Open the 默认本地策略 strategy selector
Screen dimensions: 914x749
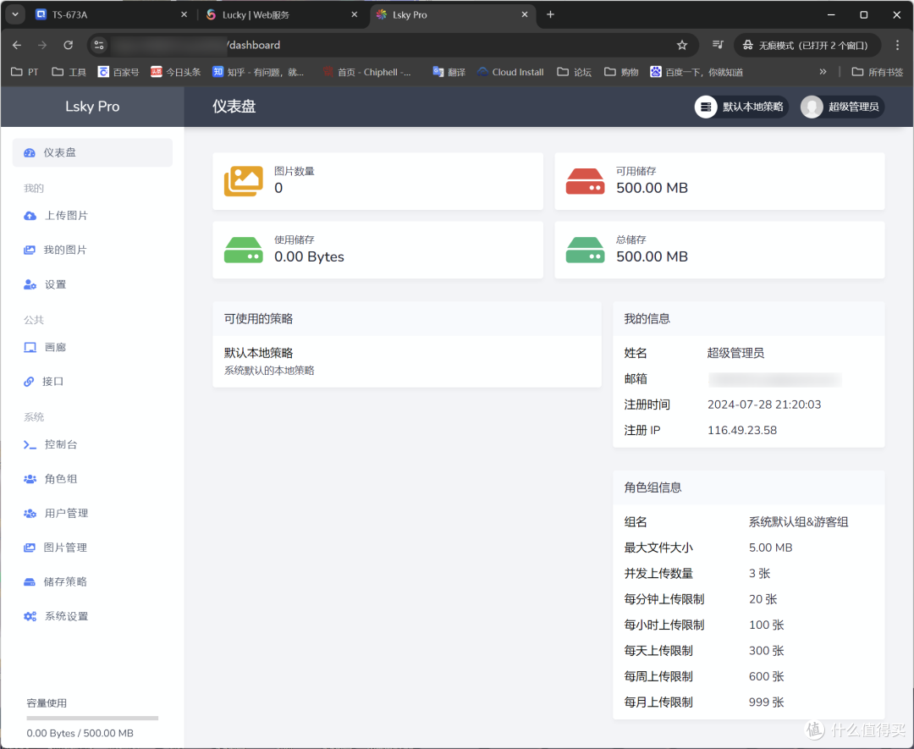pos(741,107)
